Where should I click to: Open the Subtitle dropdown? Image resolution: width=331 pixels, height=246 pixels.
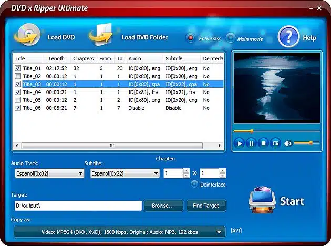click(125, 173)
